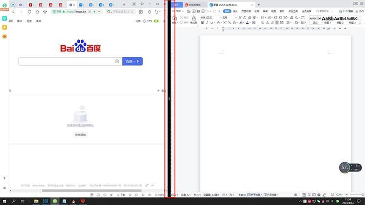
Task: Open the Insert ribbon tab
Action: coord(236,11)
